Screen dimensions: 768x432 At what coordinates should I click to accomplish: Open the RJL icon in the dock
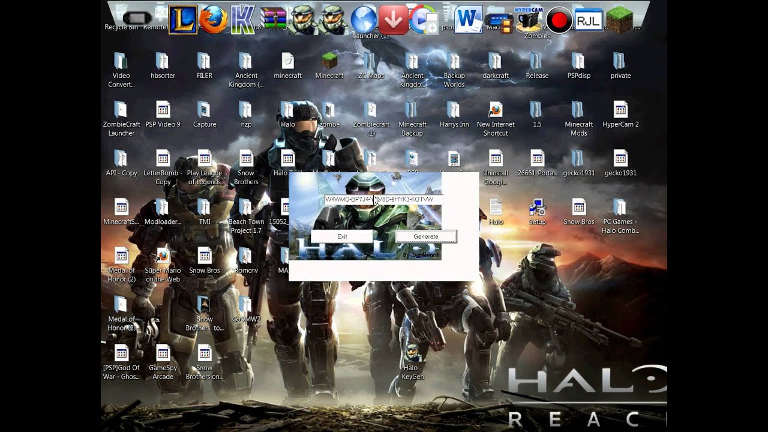point(589,21)
